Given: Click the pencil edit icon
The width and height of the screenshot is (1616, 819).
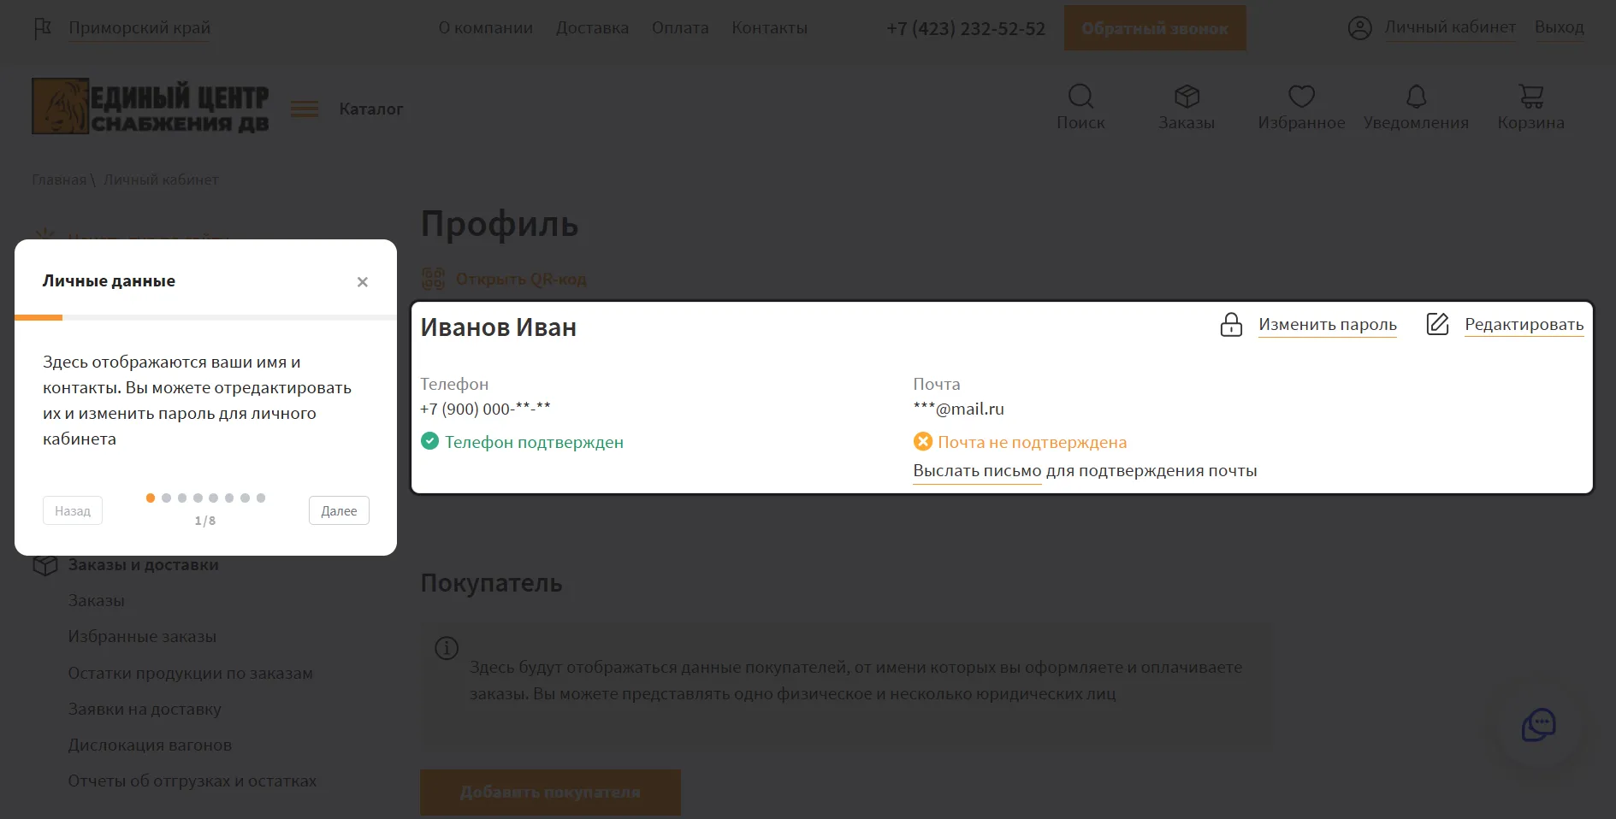Looking at the screenshot, I should 1437,325.
